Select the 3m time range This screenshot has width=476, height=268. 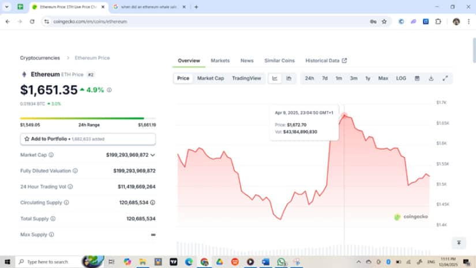354,79
